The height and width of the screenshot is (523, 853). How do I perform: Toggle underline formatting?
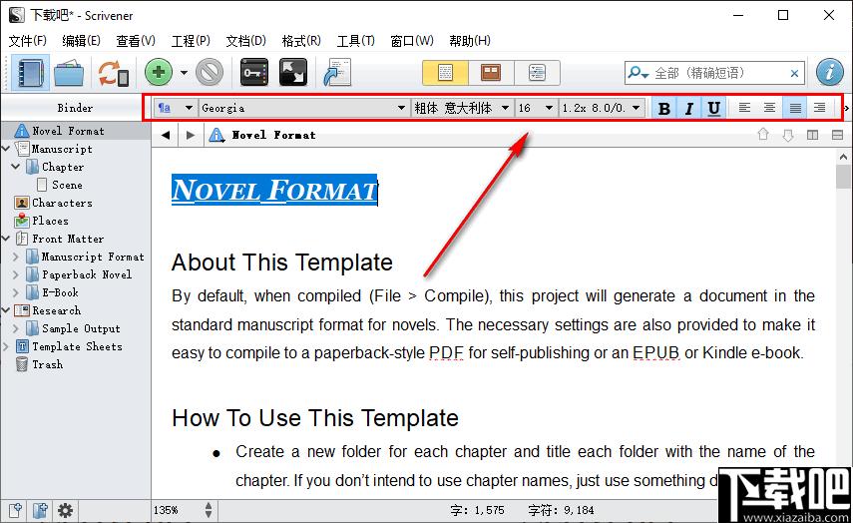coord(713,109)
